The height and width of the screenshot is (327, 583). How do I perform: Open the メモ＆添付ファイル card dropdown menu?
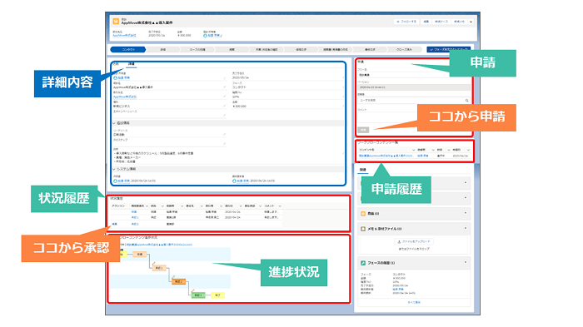pyautogui.click(x=466, y=229)
